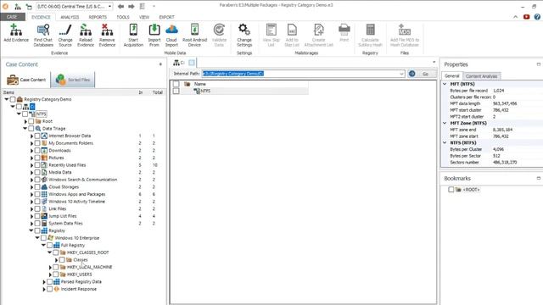Click Calculate Subkey Hash icon
The image size is (543, 305).
pos(370,30)
